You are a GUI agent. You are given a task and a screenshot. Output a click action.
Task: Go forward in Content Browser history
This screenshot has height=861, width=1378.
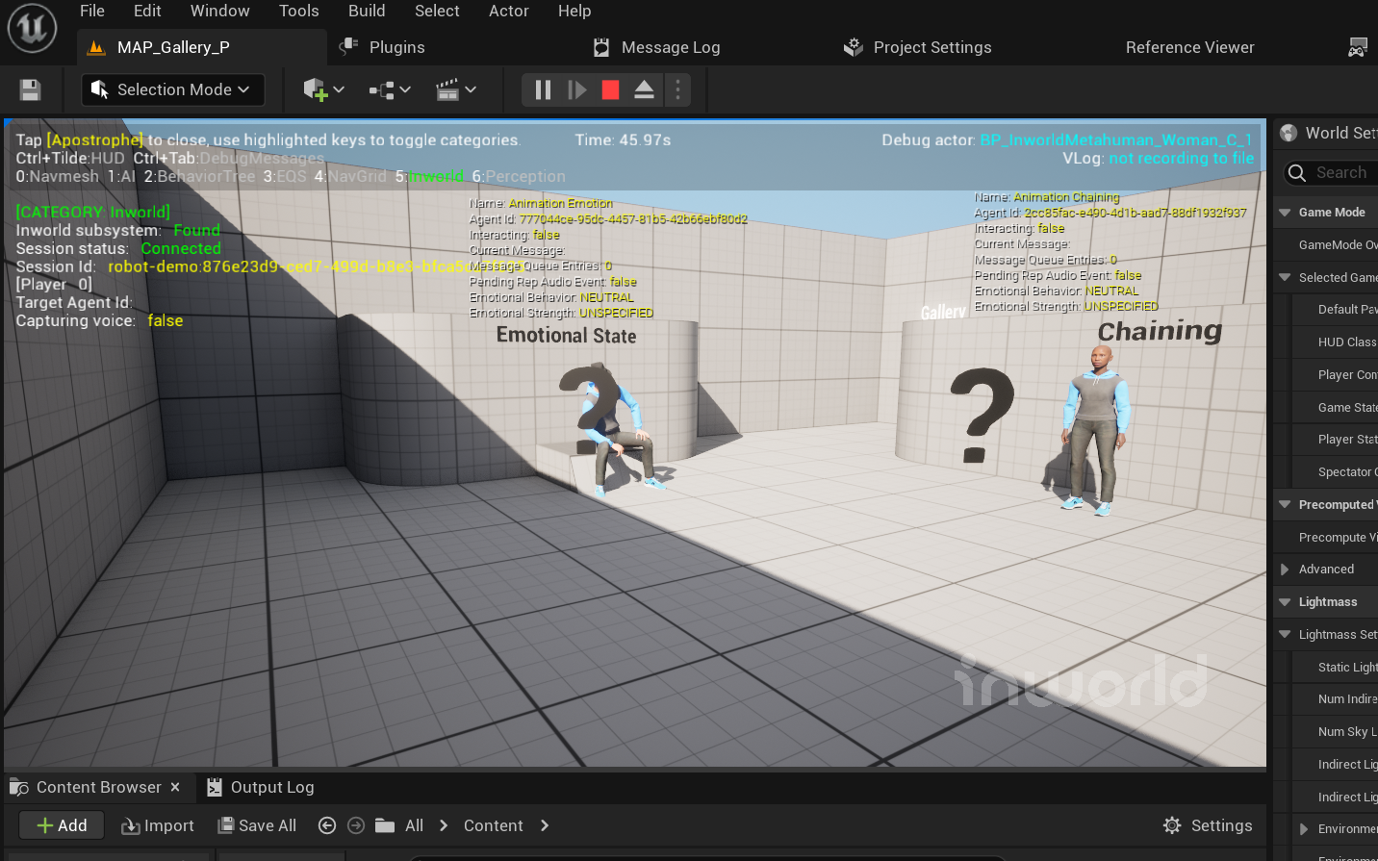point(356,825)
